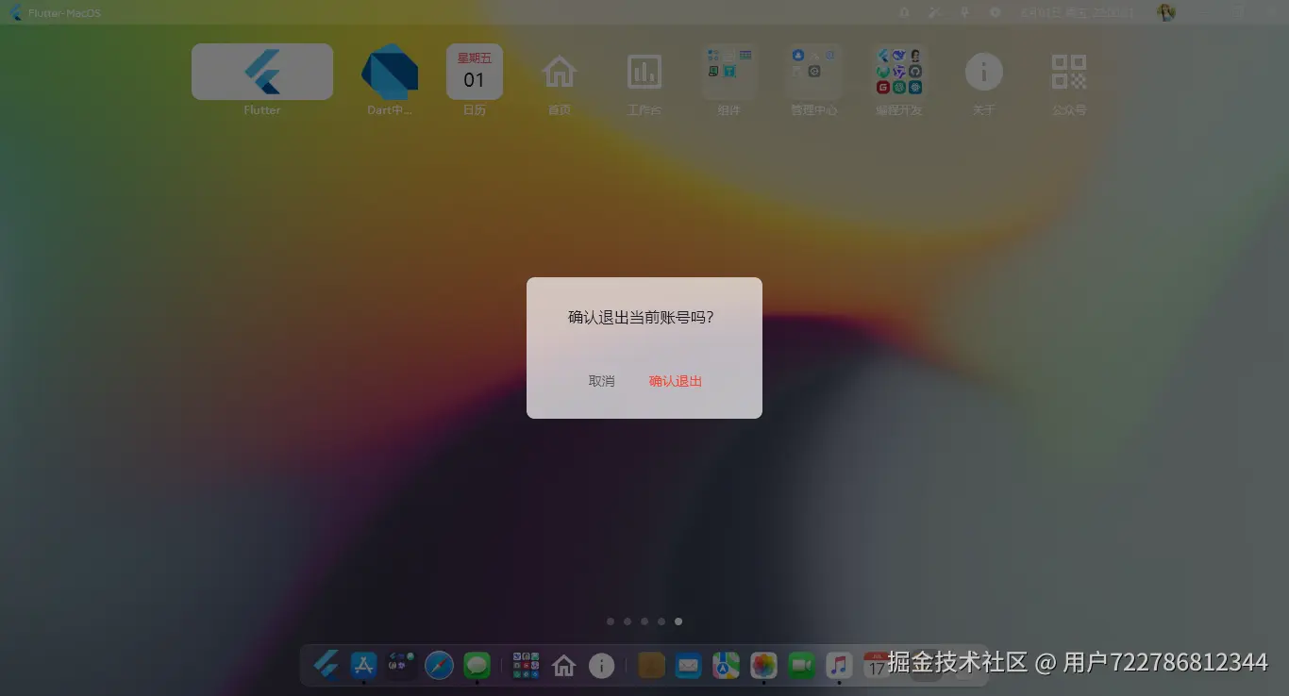
Task: Open the 管理中心 management center
Action: pyautogui.click(x=813, y=71)
